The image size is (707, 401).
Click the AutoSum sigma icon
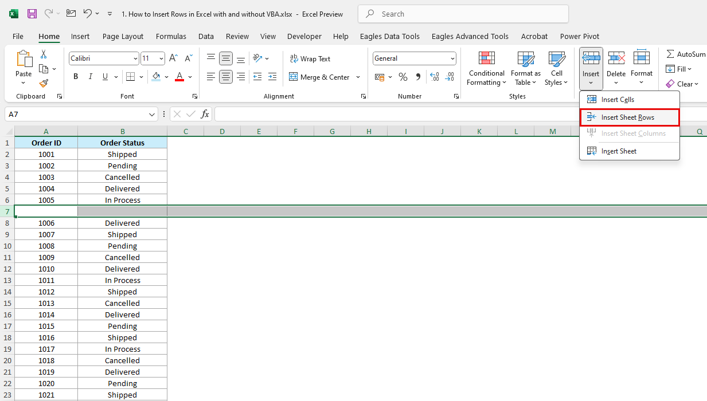tap(670, 54)
